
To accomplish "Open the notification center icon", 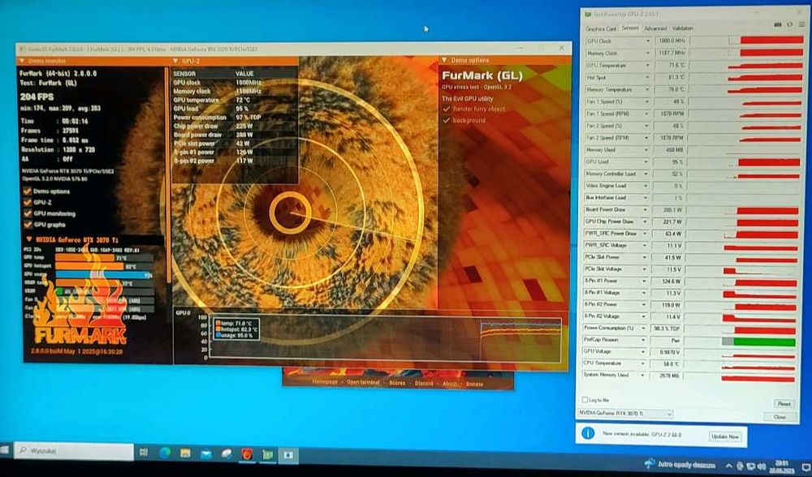I will (x=806, y=467).
